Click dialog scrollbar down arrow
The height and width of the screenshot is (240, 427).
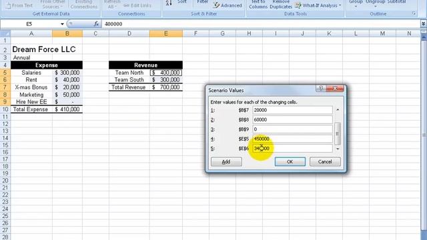pyautogui.click(x=338, y=149)
